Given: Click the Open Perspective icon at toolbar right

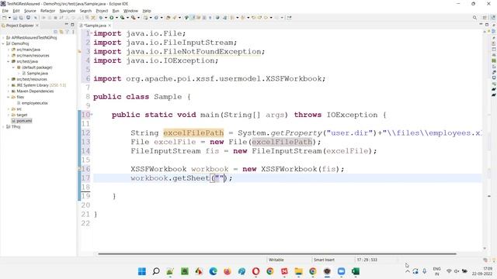Looking at the screenshot, I should point(485,18).
